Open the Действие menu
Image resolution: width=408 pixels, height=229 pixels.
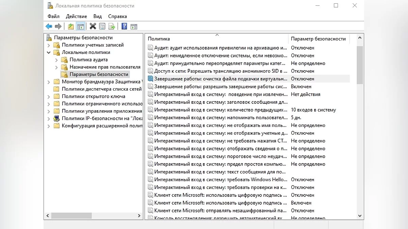click(76, 16)
